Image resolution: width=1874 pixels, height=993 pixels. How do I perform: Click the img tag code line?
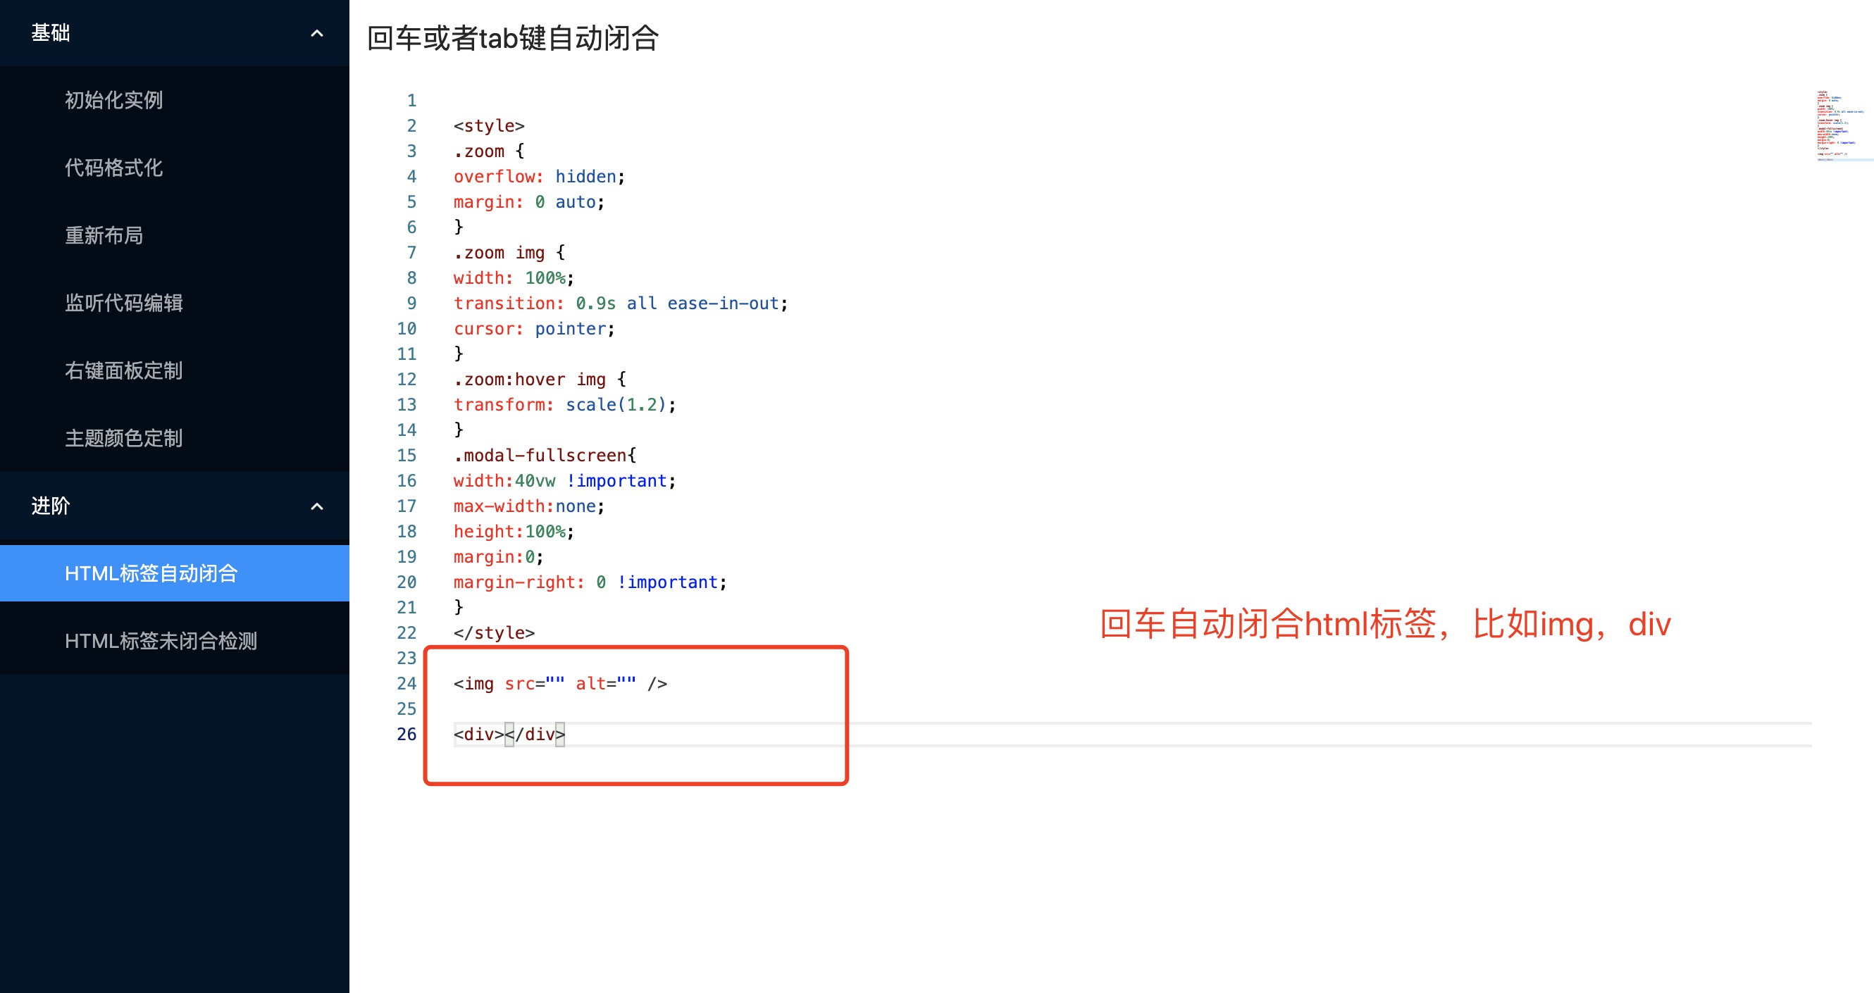coord(560,684)
